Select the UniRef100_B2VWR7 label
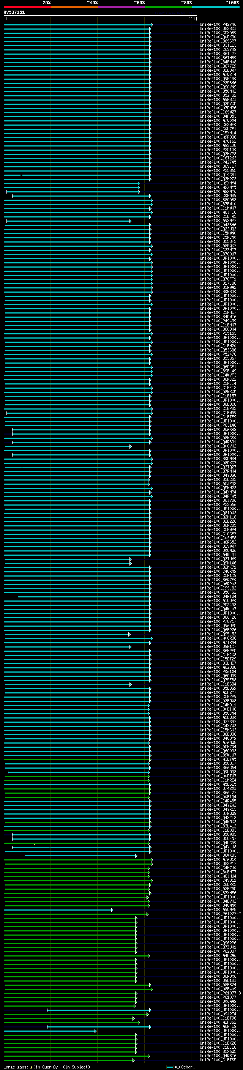 pyautogui.click(x=218, y=546)
